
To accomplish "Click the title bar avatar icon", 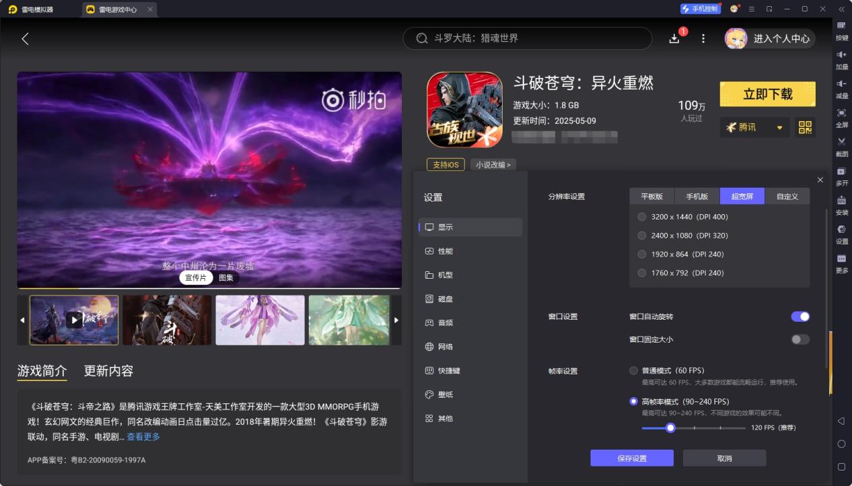I will coord(734,9).
